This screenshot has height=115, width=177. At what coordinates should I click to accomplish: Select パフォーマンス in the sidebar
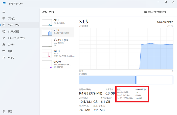20,25
